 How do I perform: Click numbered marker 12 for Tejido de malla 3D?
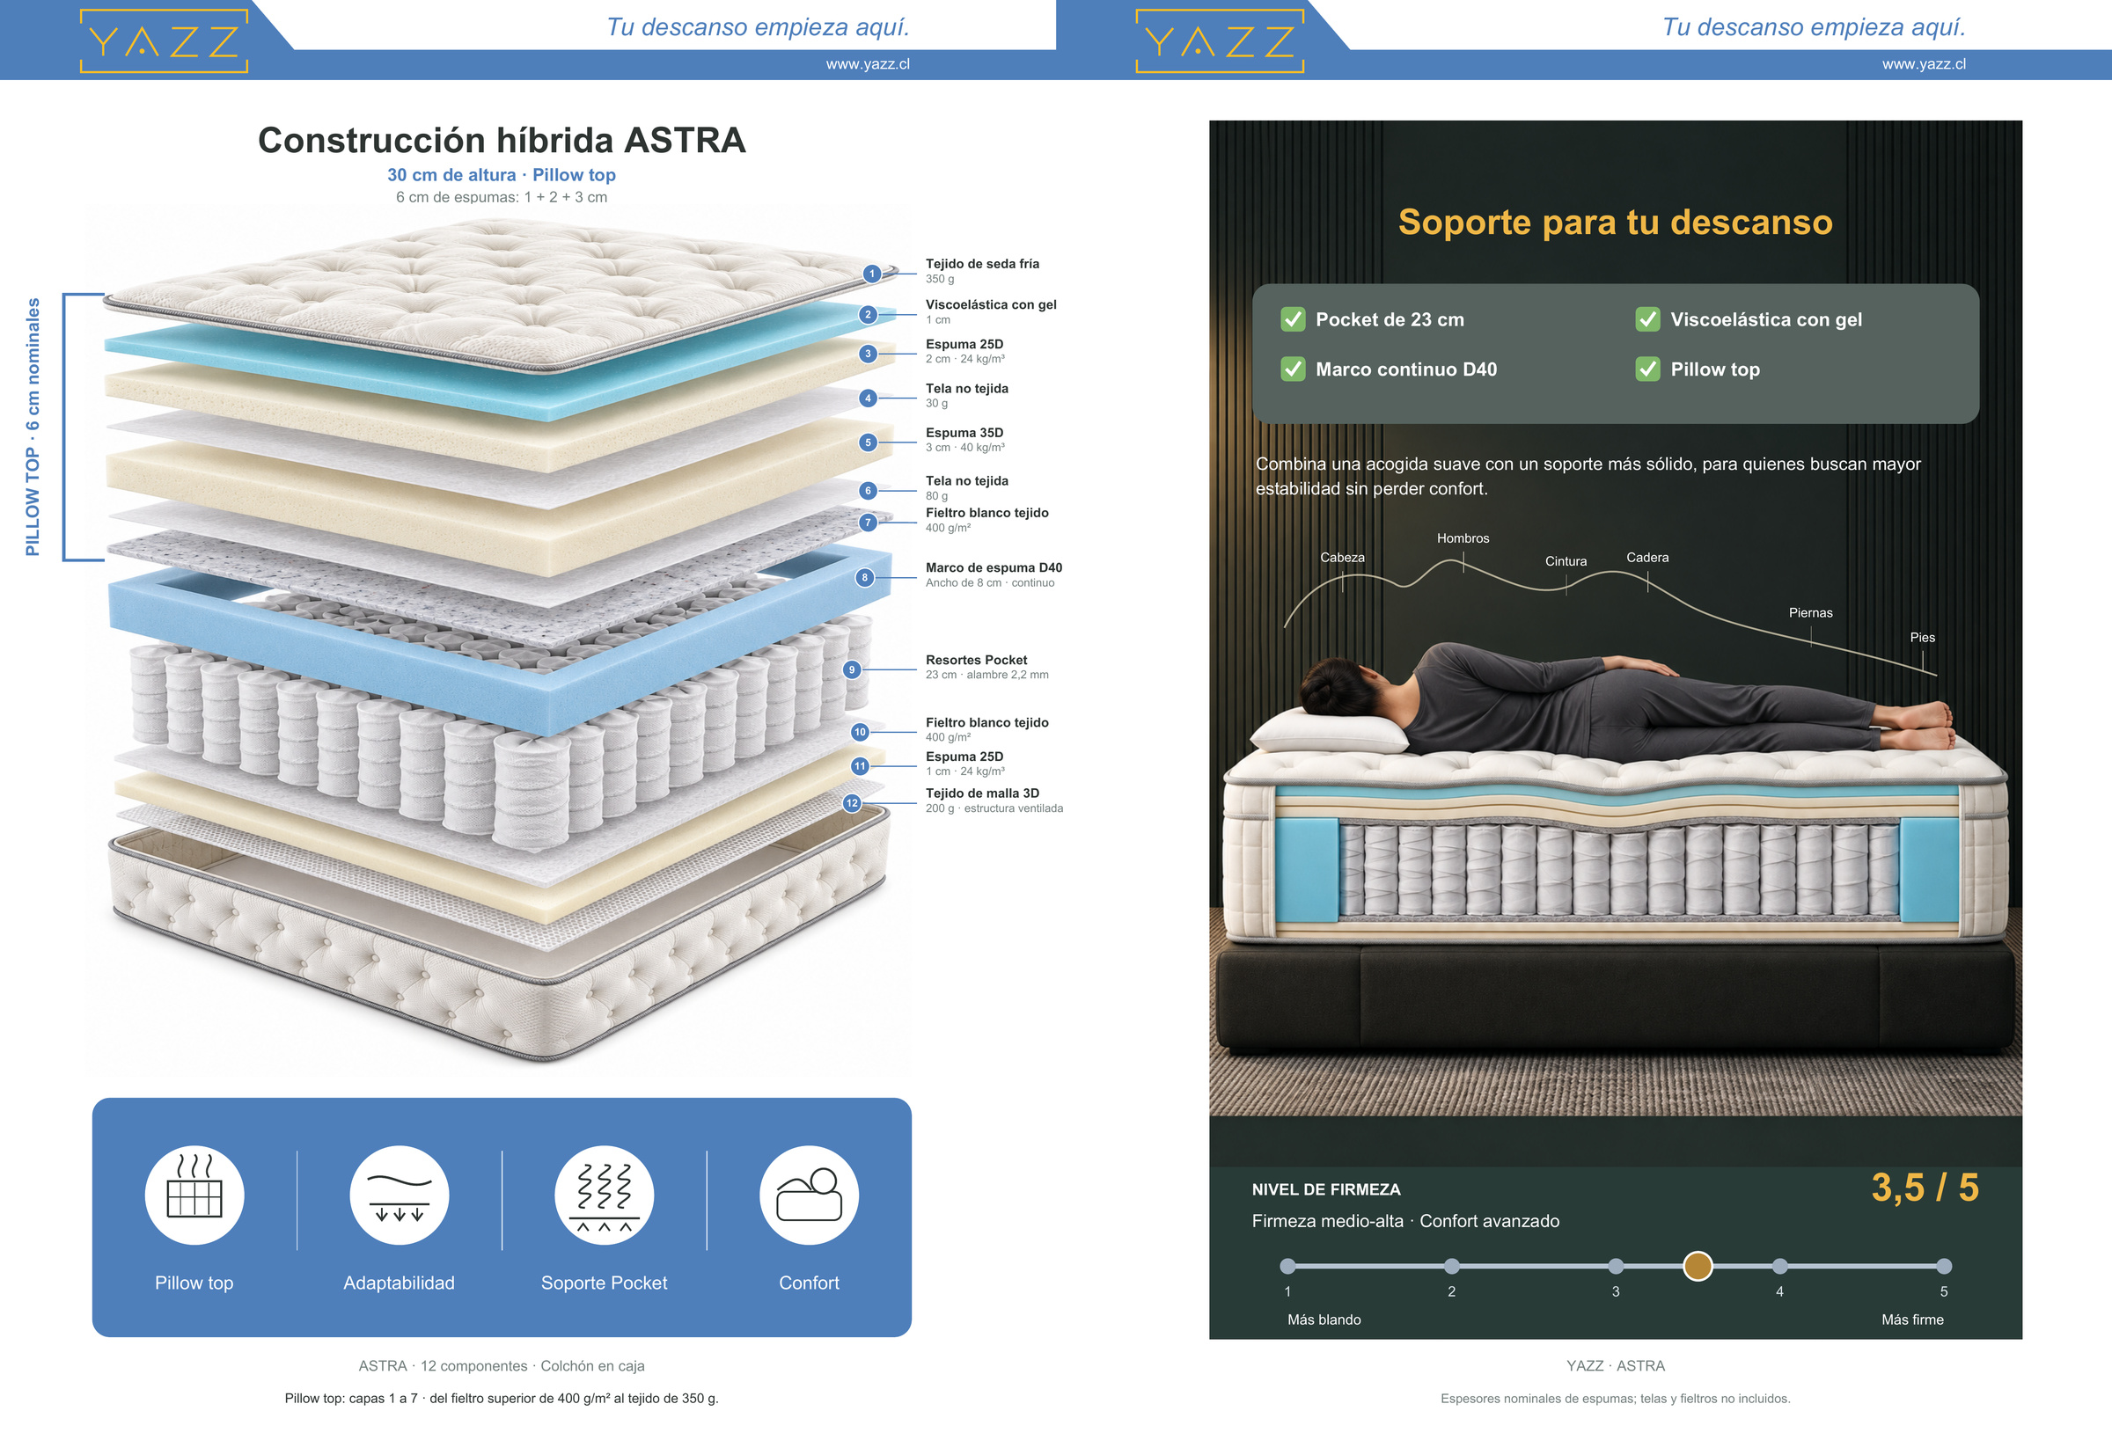coord(852,803)
